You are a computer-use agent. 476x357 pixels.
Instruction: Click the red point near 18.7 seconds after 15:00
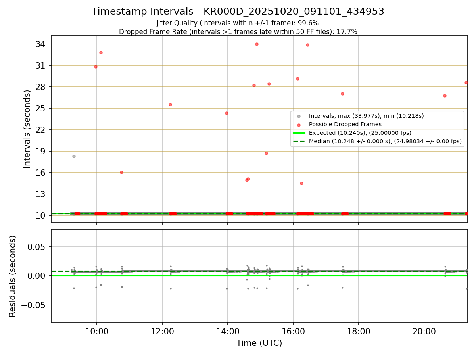[x=266, y=153]
